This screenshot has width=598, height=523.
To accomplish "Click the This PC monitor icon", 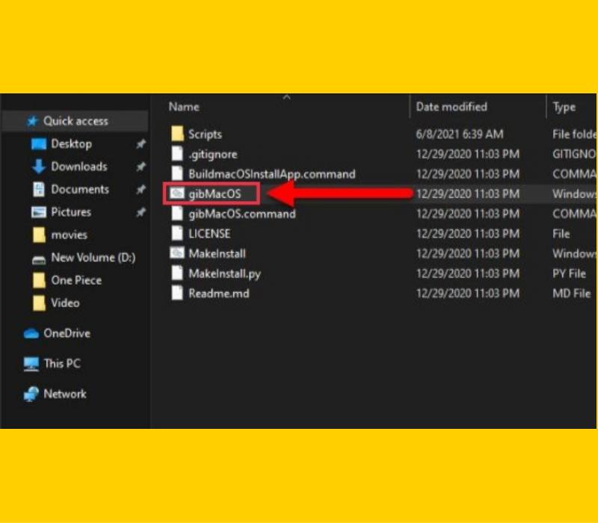I will coord(31,364).
